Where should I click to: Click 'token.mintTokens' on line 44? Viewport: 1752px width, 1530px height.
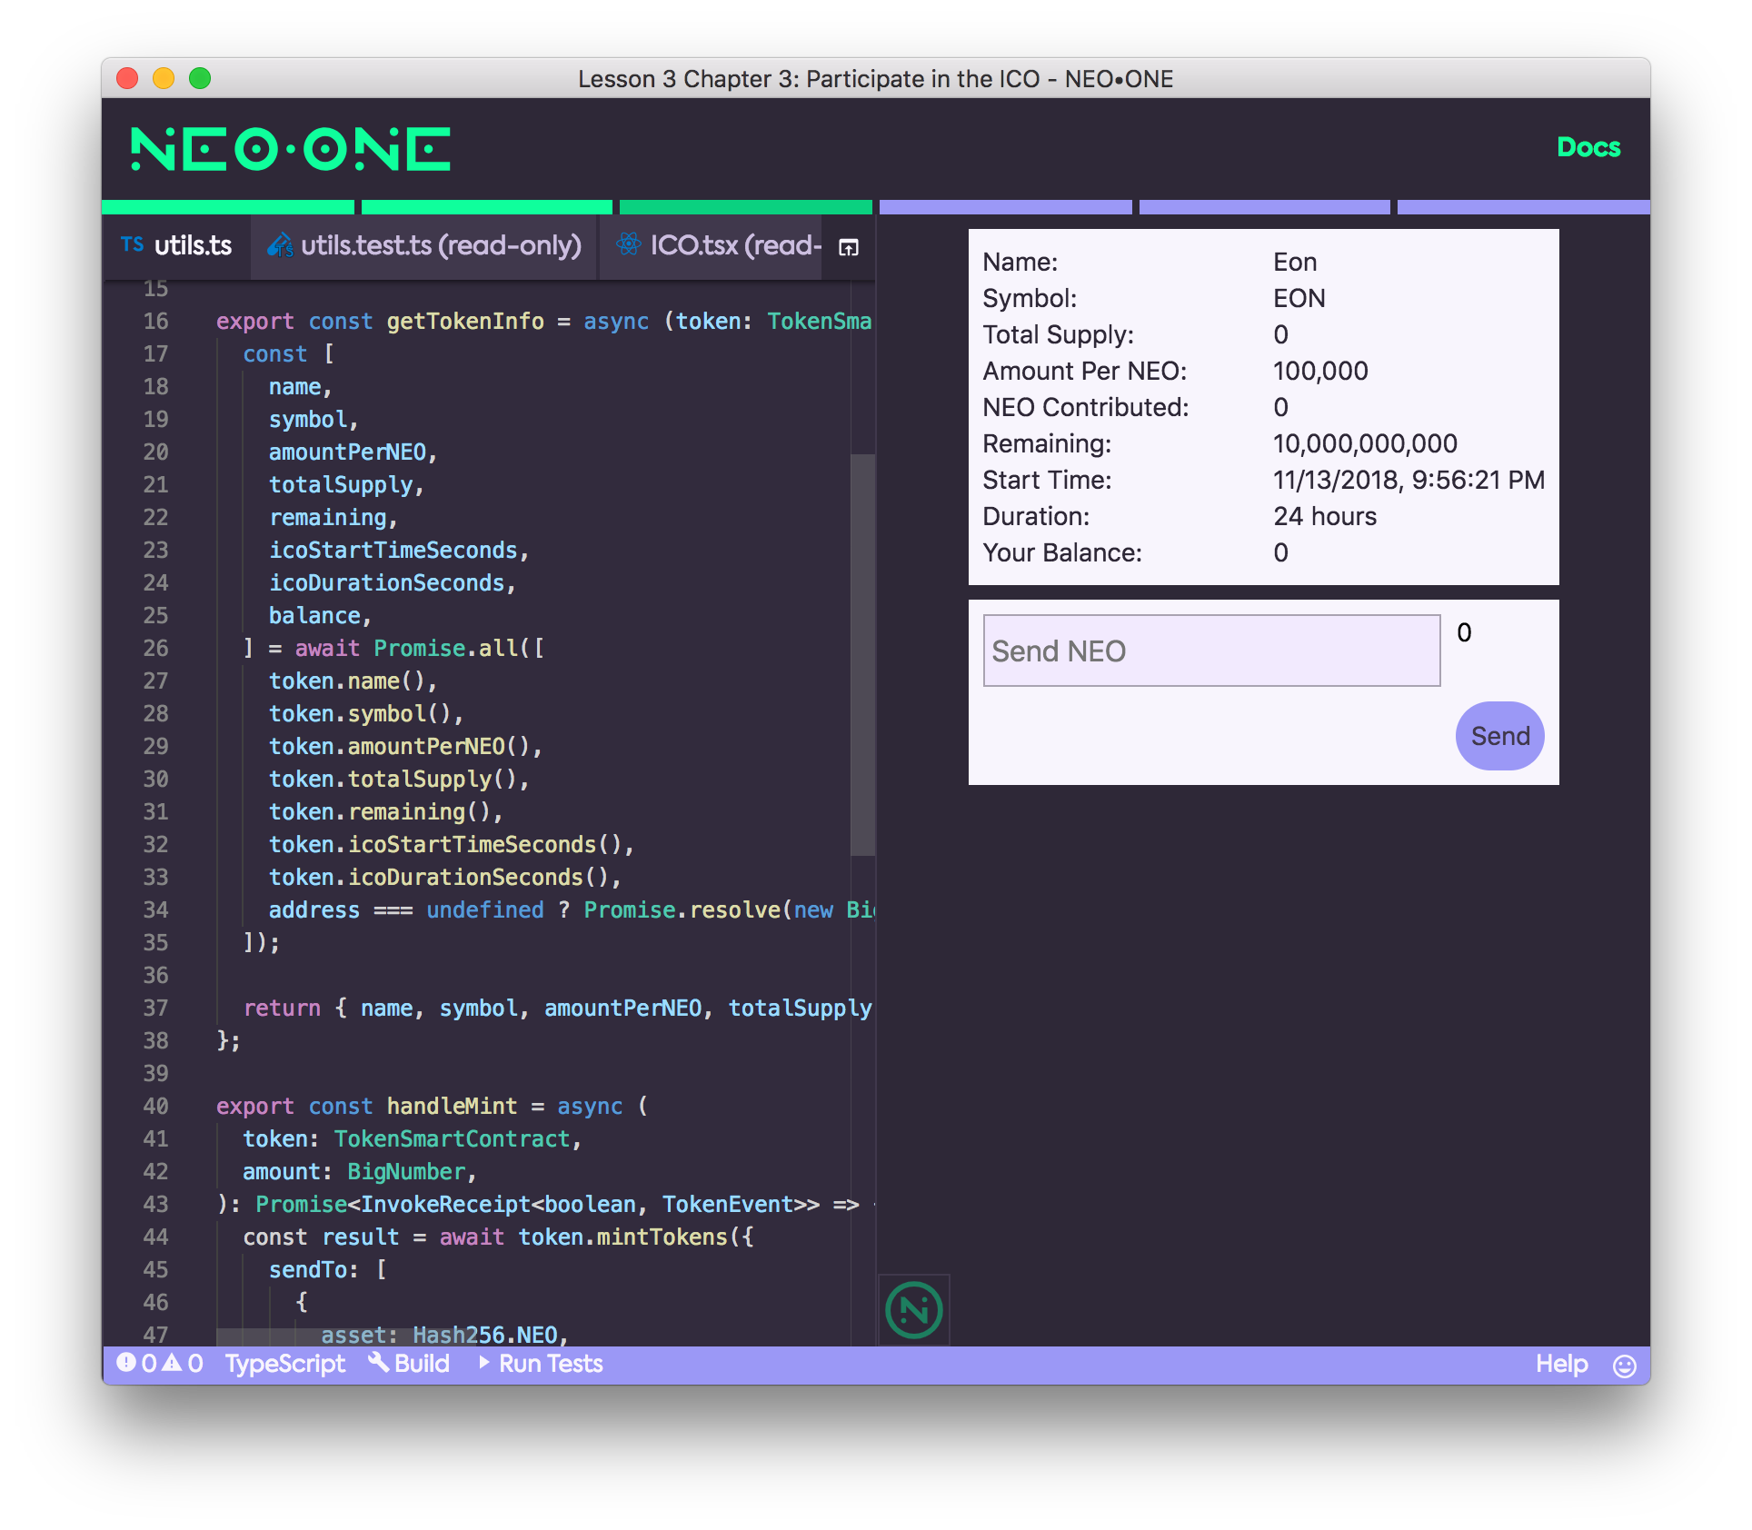(622, 1237)
